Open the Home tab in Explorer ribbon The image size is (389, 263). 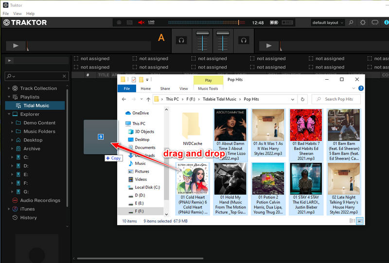pos(145,88)
